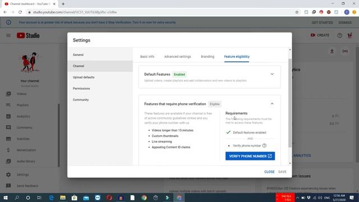
Task: Open the Windows Start menu
Action: point(5,198)
